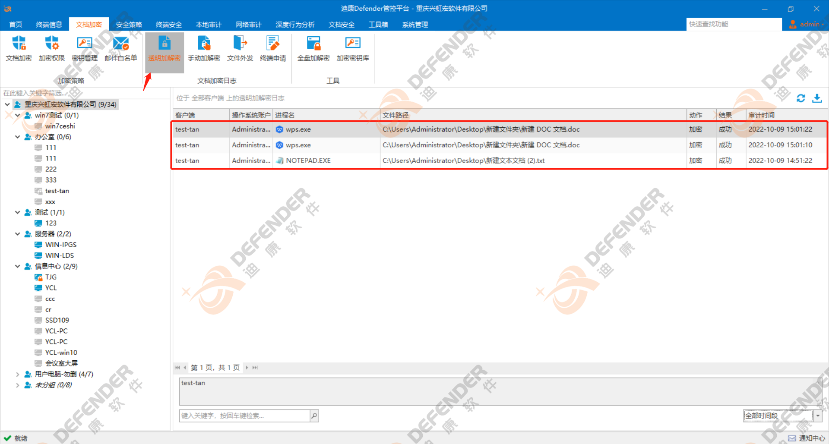Sort by the 审计时间 column header
The width and height of the screenshot is (829, 444).
point(787,115)
